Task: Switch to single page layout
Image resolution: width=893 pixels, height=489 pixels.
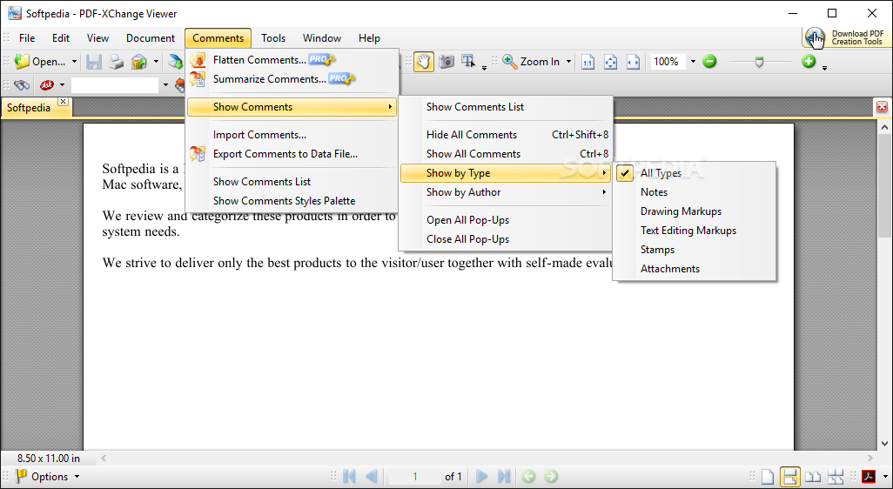Action: click(x=767, y=477)
